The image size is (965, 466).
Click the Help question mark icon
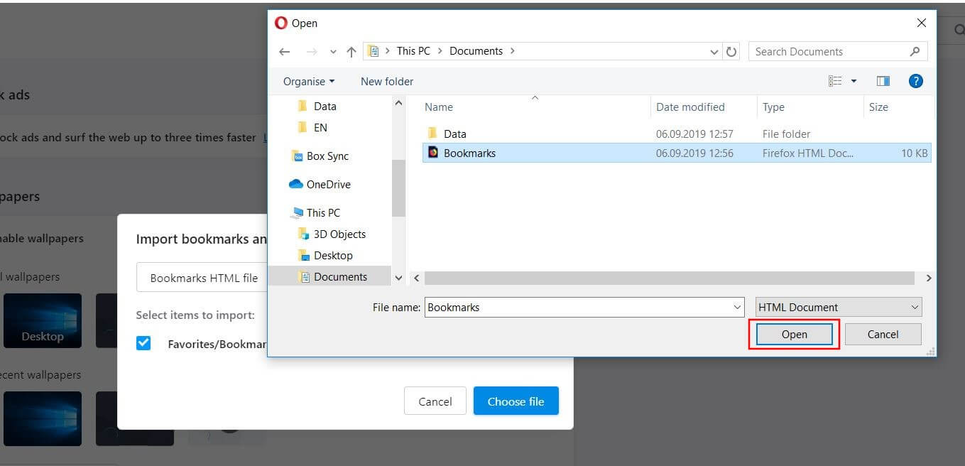point(915,80)
